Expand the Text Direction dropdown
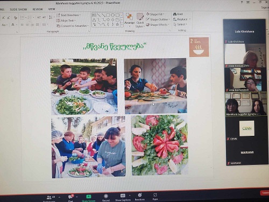269x202 pixels. [x=68, y=15]
